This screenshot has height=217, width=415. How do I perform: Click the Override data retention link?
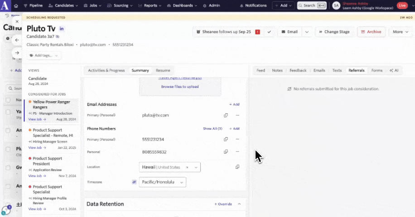pos(223,204)
